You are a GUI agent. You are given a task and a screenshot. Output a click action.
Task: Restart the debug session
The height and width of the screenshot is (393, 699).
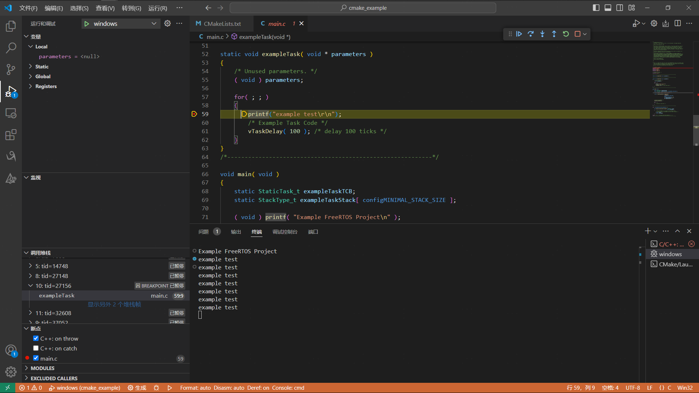pos(566,34)
